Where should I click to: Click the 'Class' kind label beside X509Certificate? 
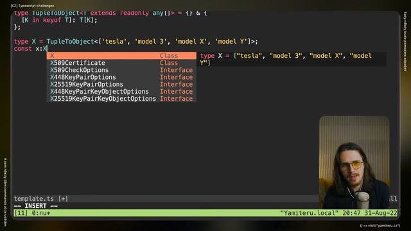click(x=169, y=63)
